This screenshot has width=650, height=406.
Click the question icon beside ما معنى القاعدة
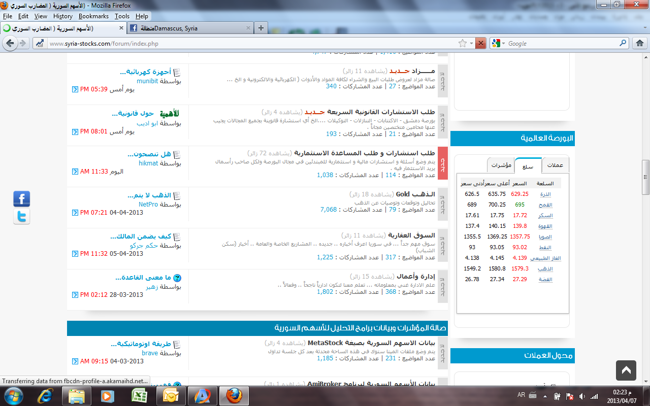pos(177,278)
